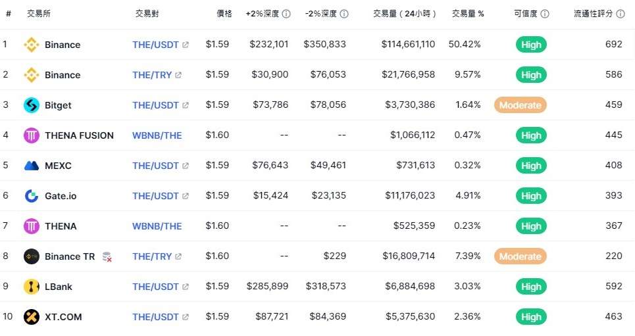Click the MEXC exchange logo
The width and height of the screenshot is (635, 336).
coord(32,166)
